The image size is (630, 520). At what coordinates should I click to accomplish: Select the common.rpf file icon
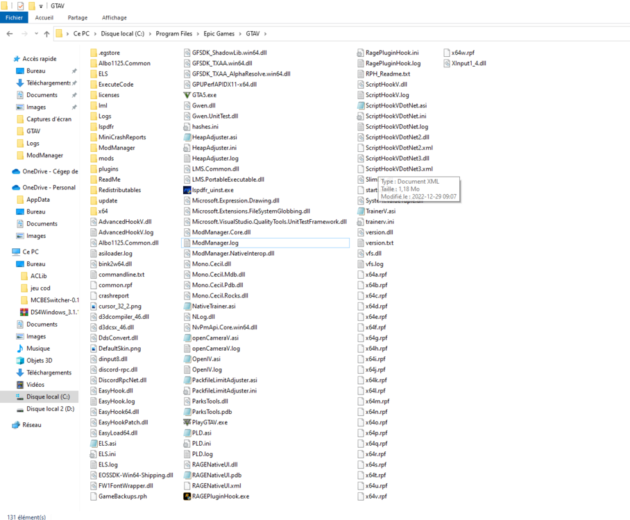pyautogui.click(x=94, y=285)
